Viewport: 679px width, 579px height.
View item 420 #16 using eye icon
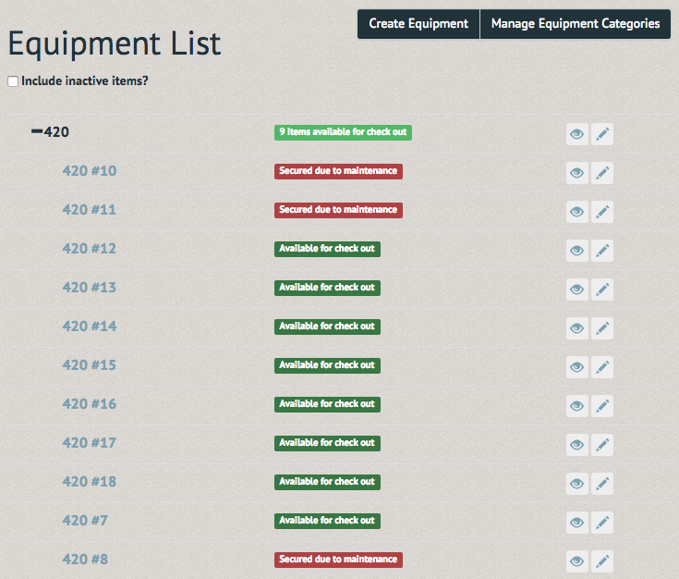pyautogui.click(x=576, y=406)
